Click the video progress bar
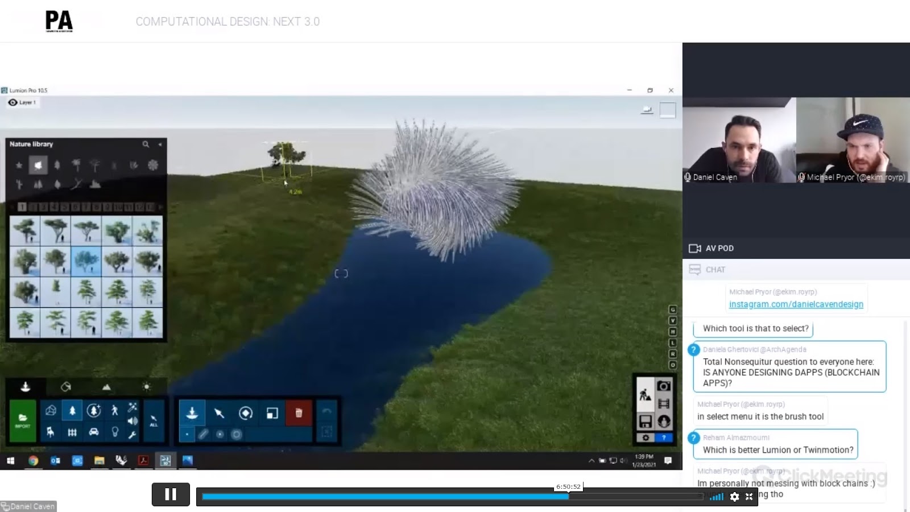The image size is (910, 512). pos(452,497)
